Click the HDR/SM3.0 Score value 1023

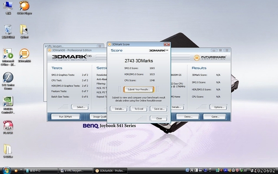[x=152, y=74]
